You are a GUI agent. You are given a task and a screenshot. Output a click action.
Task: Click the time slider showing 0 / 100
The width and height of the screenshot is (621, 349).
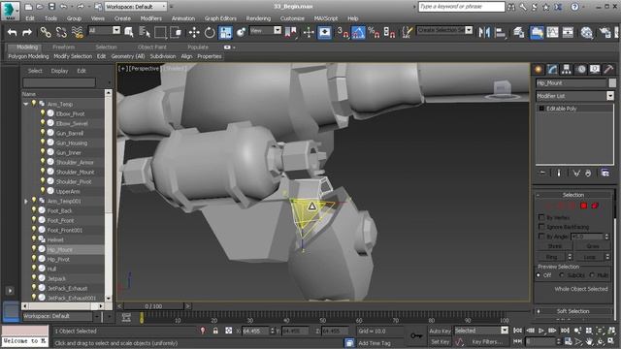click(x=153, y=306)
